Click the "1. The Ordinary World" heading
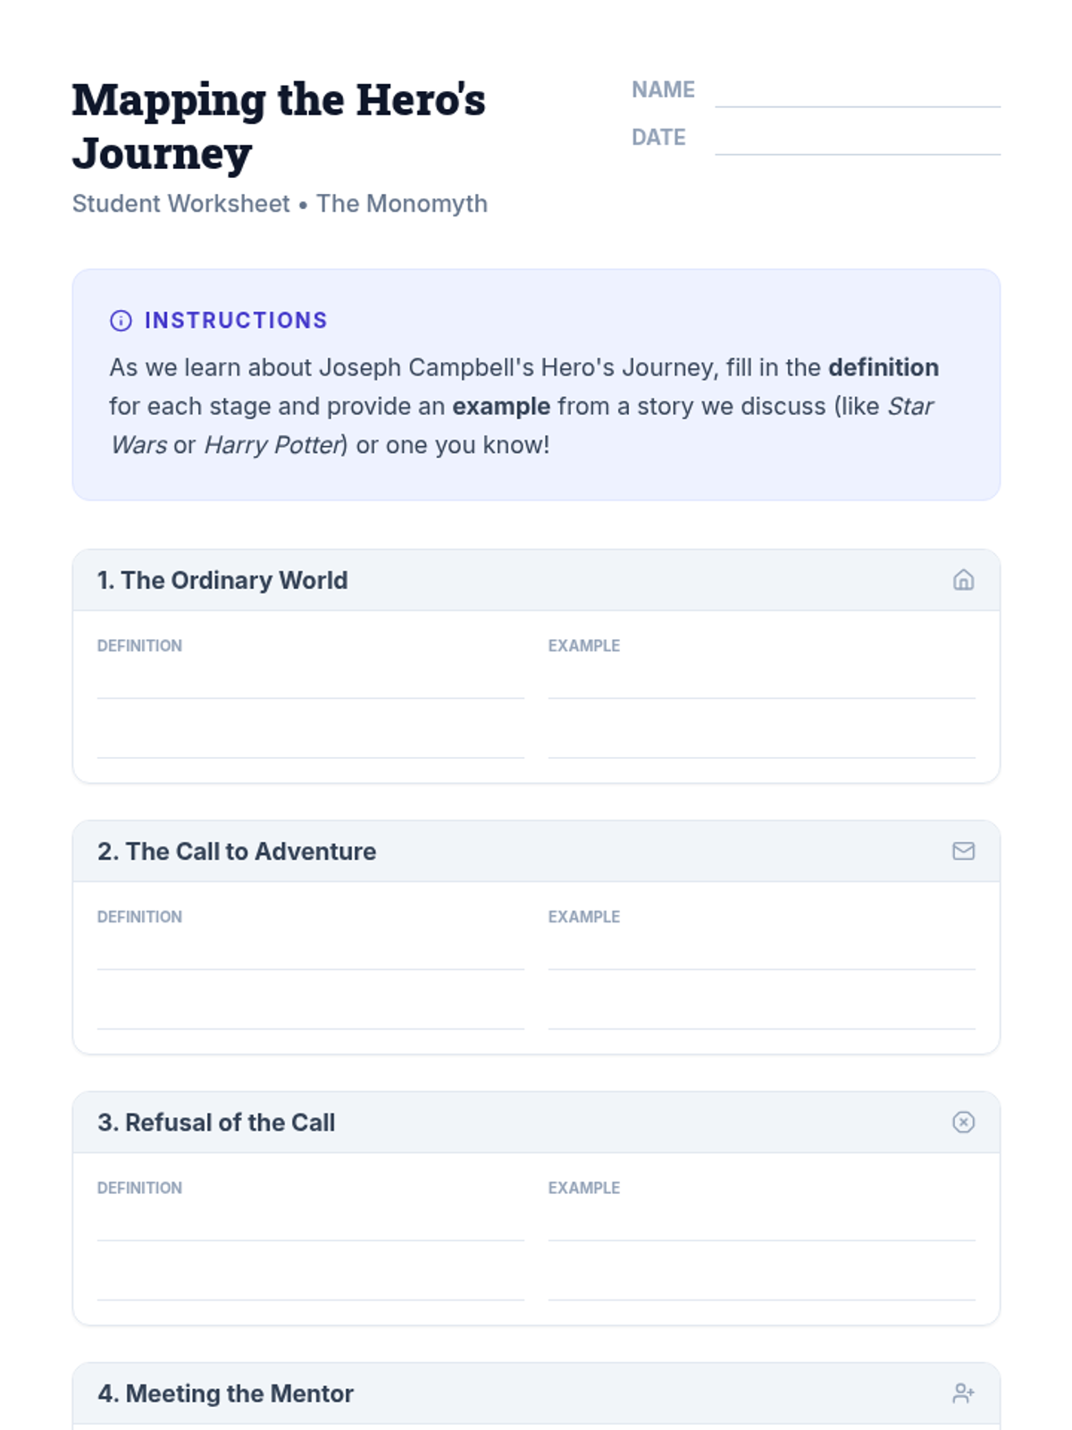 (x=222, y=580)
